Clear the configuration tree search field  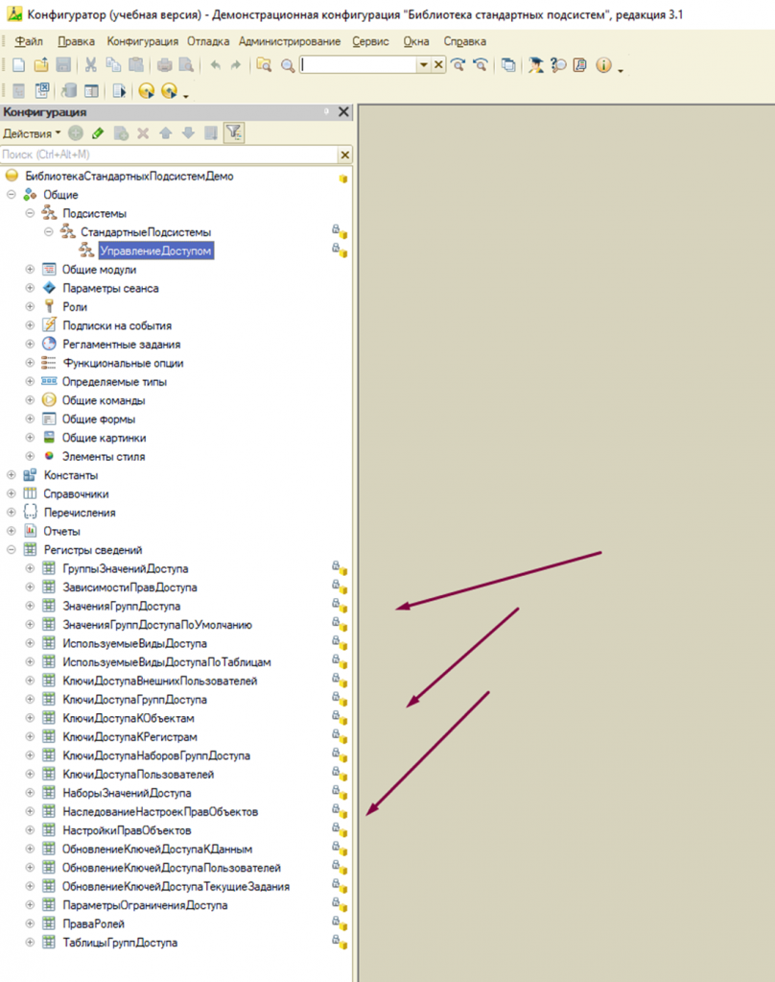345,155
